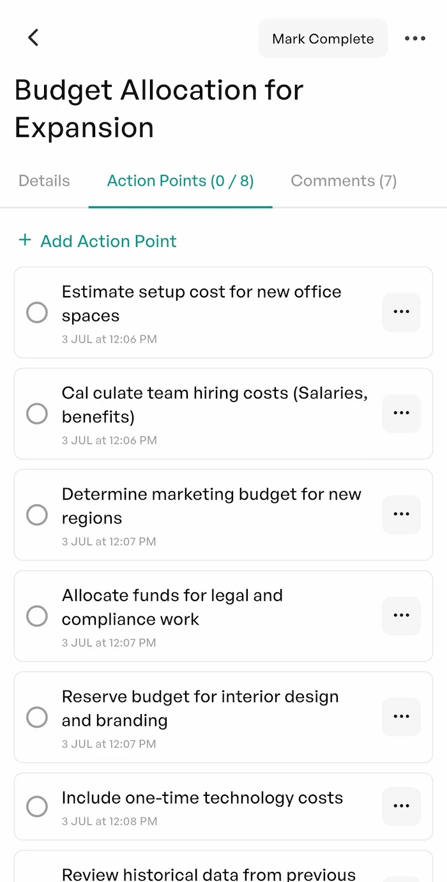Image resolution: width=447 pixels, height=882 pixels.
Task: Mark 'Reserve budget for interior design' as done
Action: [x=37, y=717]
